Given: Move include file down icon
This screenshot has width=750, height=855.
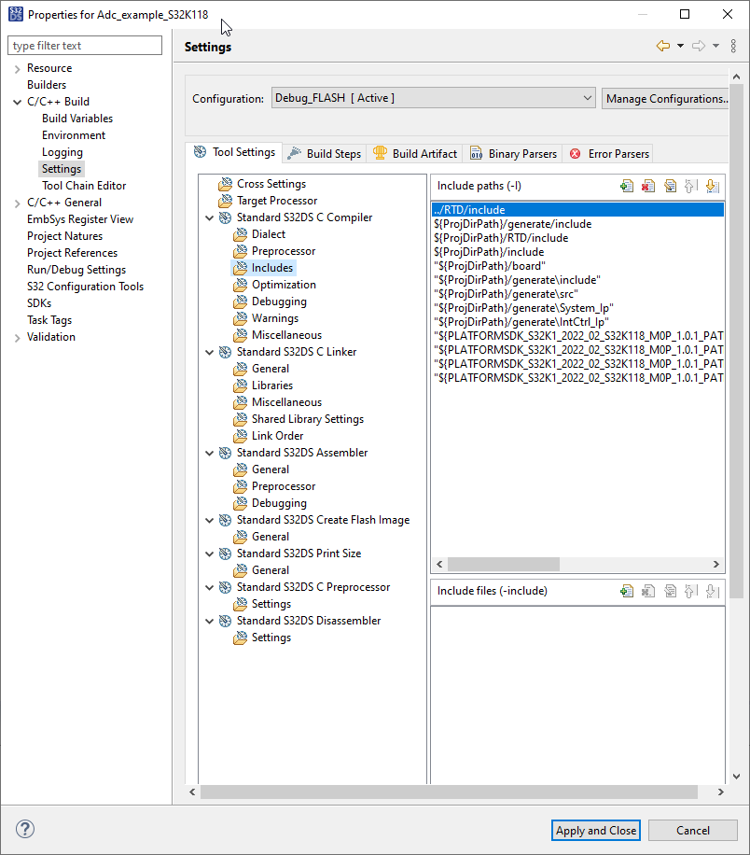Looking at the screenshot, I should (x=713, y=591).
